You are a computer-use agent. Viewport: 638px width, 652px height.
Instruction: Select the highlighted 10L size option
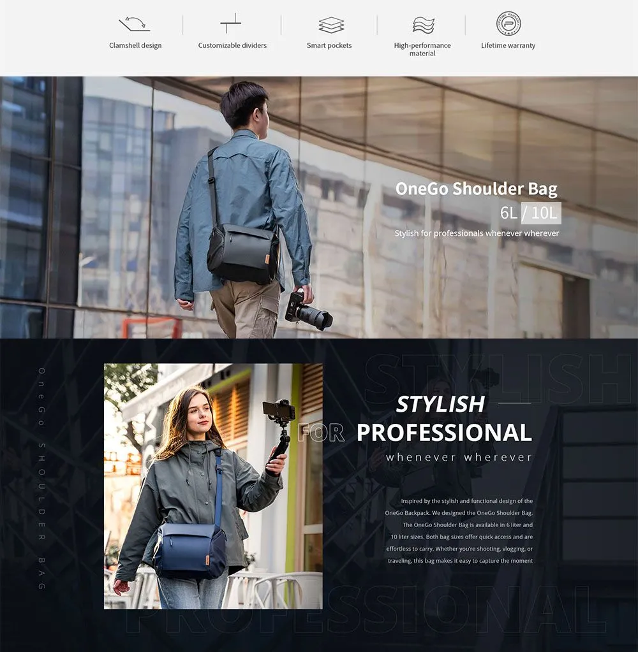coord(542,213)
